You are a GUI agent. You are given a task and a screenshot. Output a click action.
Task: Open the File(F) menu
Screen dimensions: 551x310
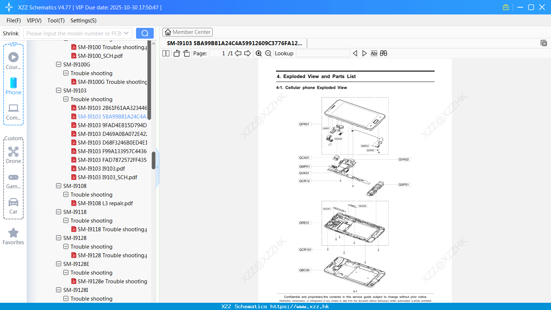click(x=14, y=21)
